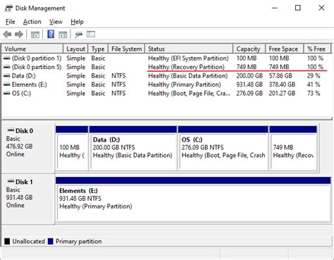Click the 73 % free cell
This screenshot has height=260, width=334.
coord(314,94)
